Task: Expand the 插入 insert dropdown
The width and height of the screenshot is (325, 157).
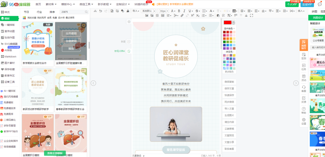Action: 301,11
